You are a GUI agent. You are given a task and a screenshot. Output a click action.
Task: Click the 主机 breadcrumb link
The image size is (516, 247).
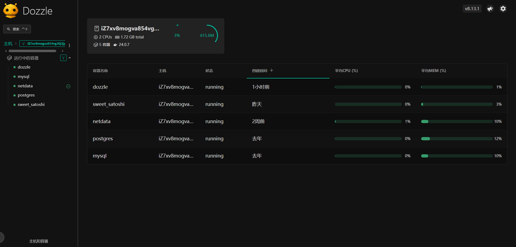pyautogui.click(x=8, y=44)
